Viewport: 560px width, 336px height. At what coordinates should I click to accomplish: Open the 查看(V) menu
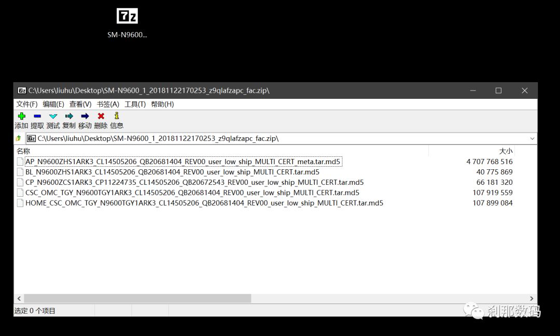[x=80, y=104]
